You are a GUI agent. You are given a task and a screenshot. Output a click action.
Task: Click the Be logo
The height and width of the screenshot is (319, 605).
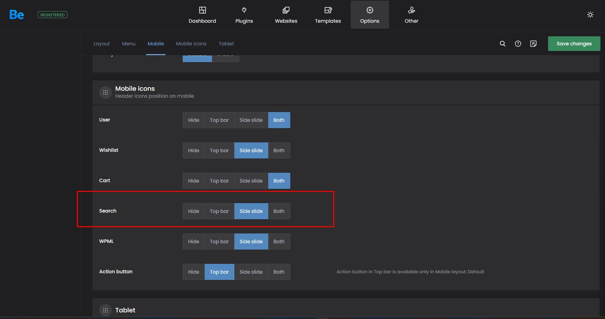16,15
